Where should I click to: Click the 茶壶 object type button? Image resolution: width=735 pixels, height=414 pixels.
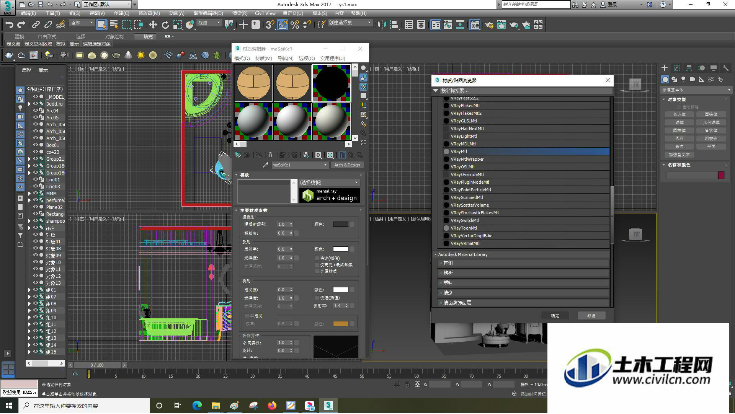679,147
